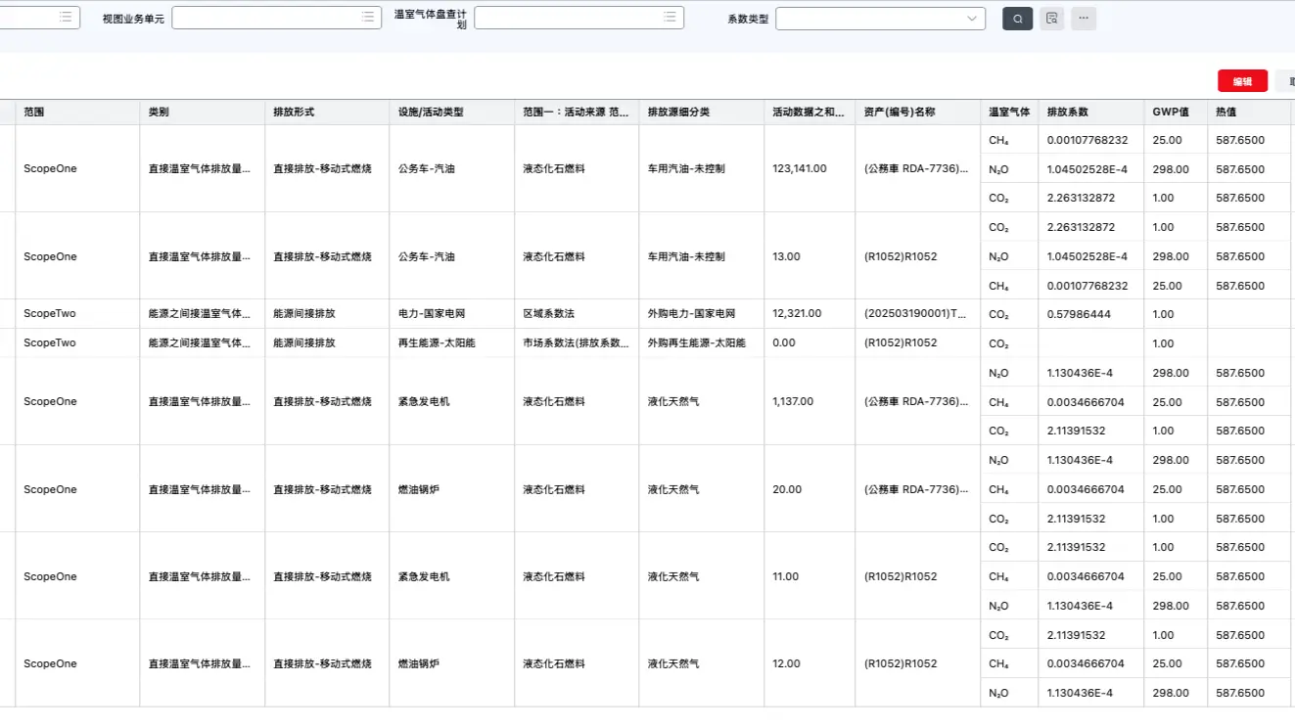Click the 排放系数 column header
1295x728 pixels.
[1069, 112]
